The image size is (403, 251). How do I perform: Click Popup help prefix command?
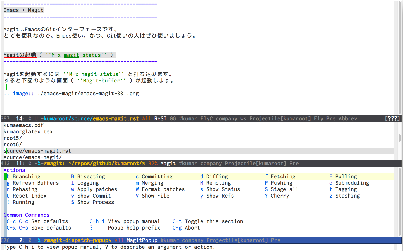(125, 228)
